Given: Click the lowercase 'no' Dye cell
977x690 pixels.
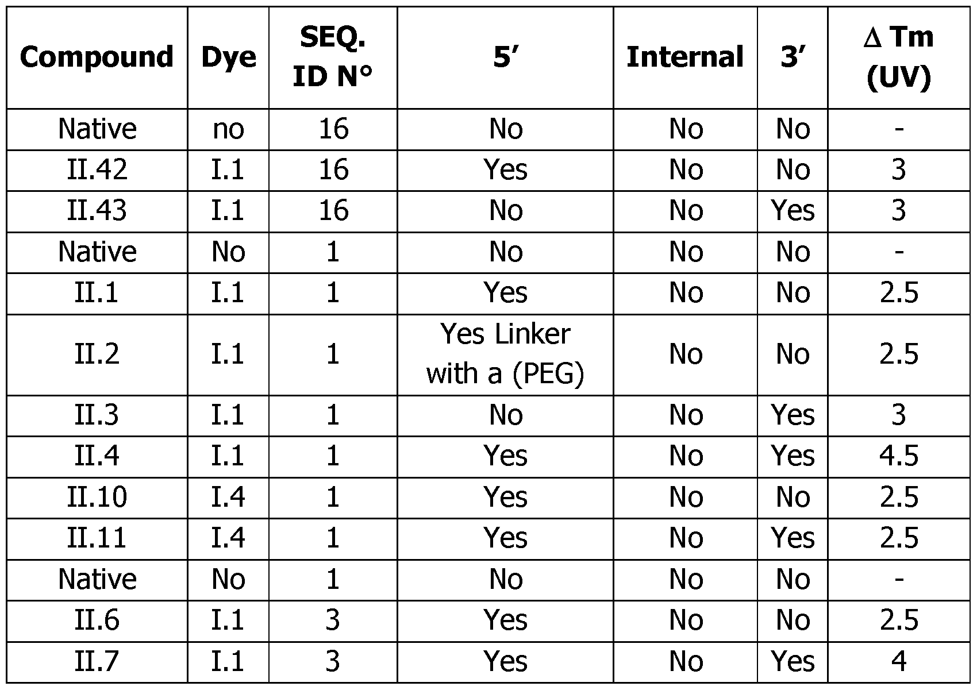Looking at the screenshot, I should 228,129.
